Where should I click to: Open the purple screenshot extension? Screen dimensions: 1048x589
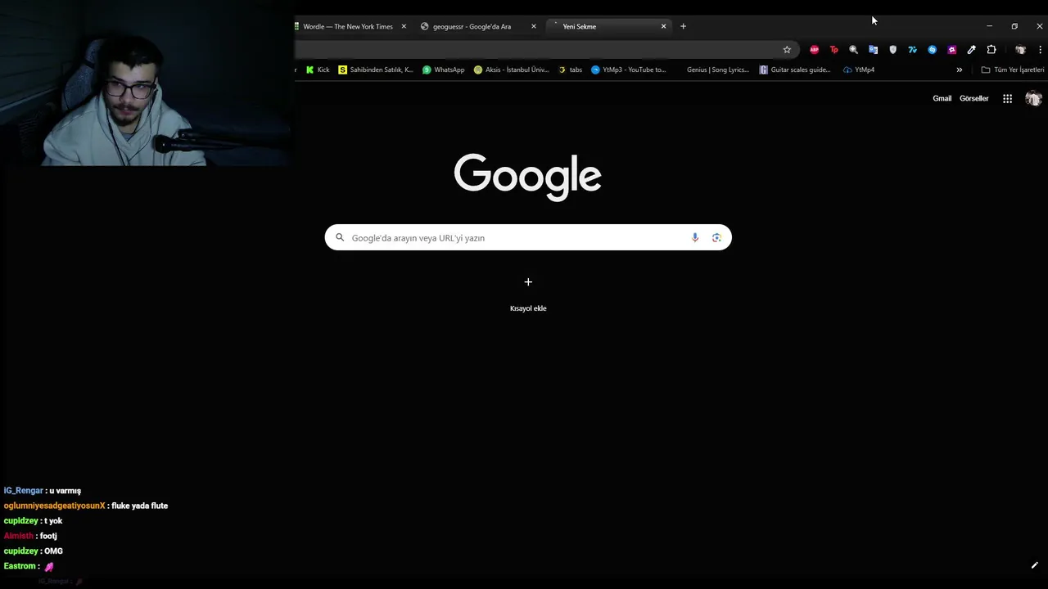[951, 50]
